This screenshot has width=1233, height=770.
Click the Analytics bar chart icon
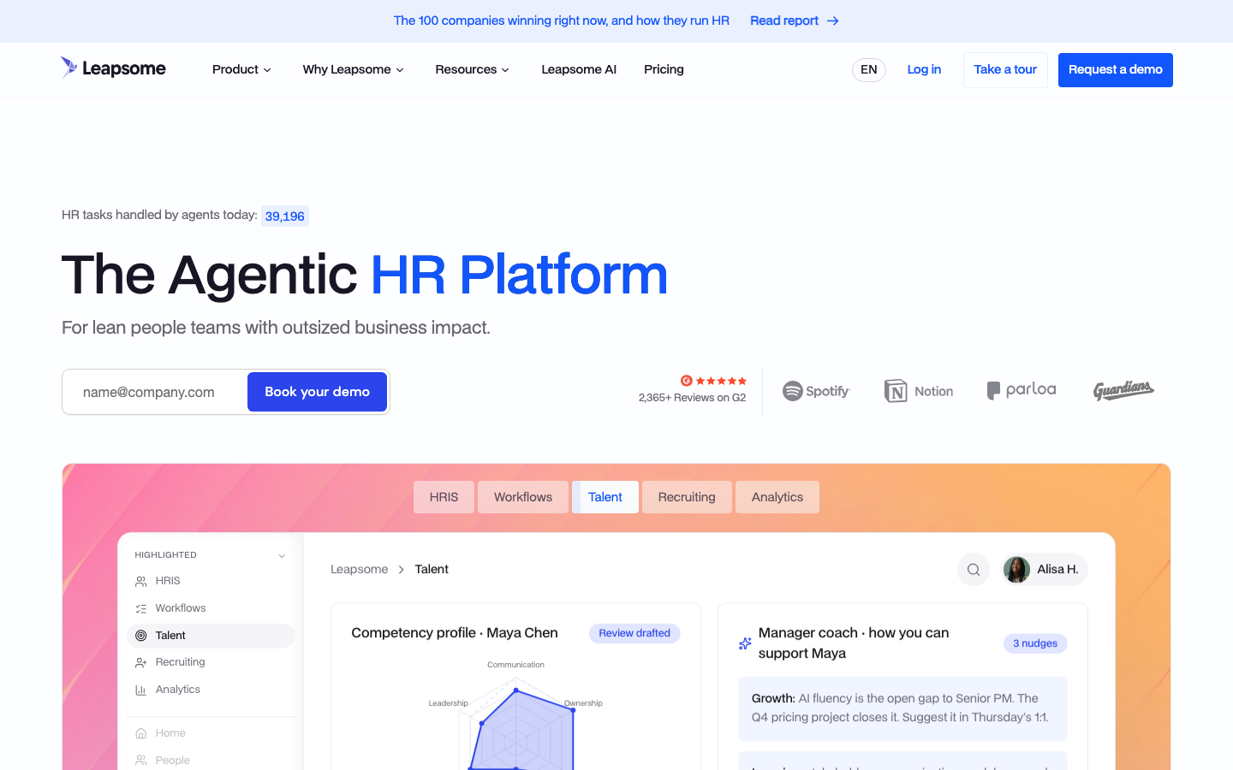tap(141, 690)
